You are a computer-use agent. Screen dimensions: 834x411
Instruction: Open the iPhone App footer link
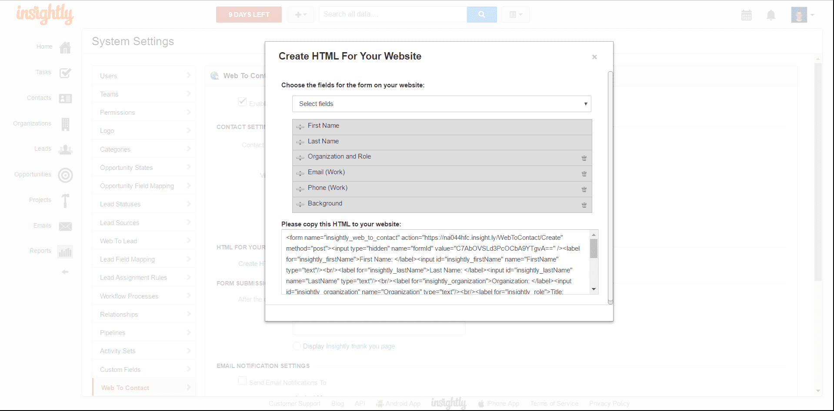click(498, 404)
